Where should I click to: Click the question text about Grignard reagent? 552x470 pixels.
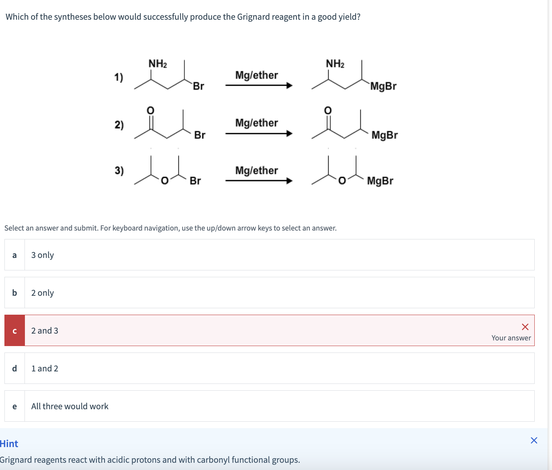pos(182,17)
